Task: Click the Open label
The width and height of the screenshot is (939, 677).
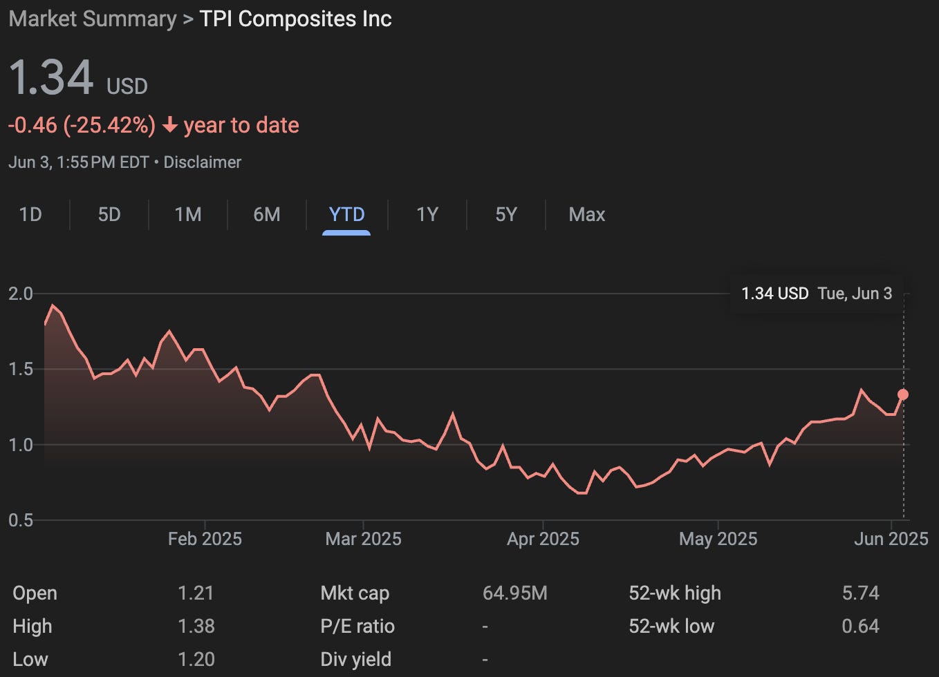Action: tap(35, 593)
